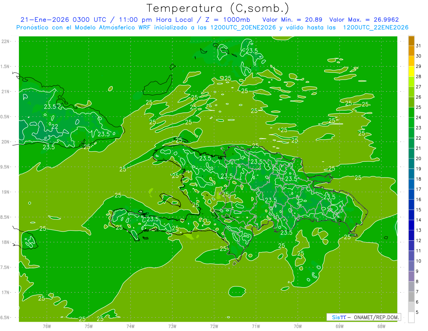Select "Valor Min. = 20.89" in the header
Image resolution: width=428 pixels, height=331 pixels.
(x=292, y=20)
